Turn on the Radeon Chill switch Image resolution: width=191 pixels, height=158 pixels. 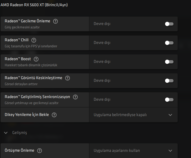(169, 43)
